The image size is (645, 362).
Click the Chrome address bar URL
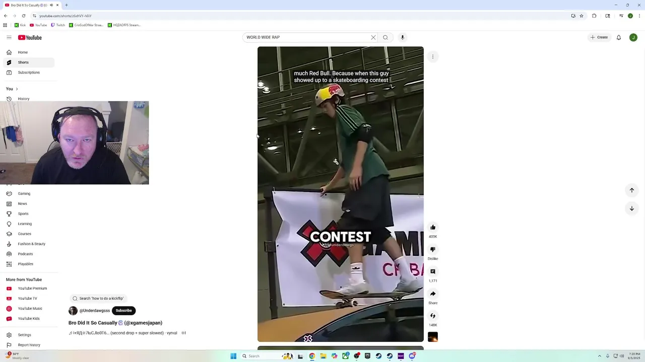(x=65, y=16)
